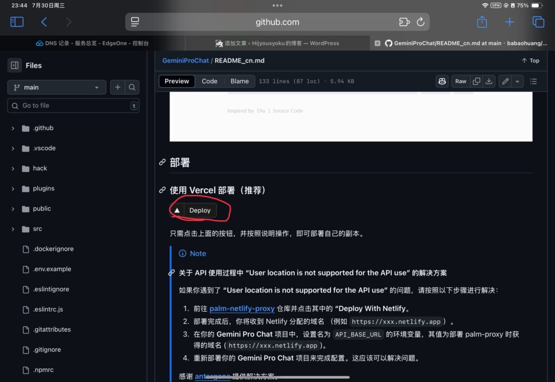Go forward with the Safari forward arrow
Screen dimensions: 555x382
[69, 22]
